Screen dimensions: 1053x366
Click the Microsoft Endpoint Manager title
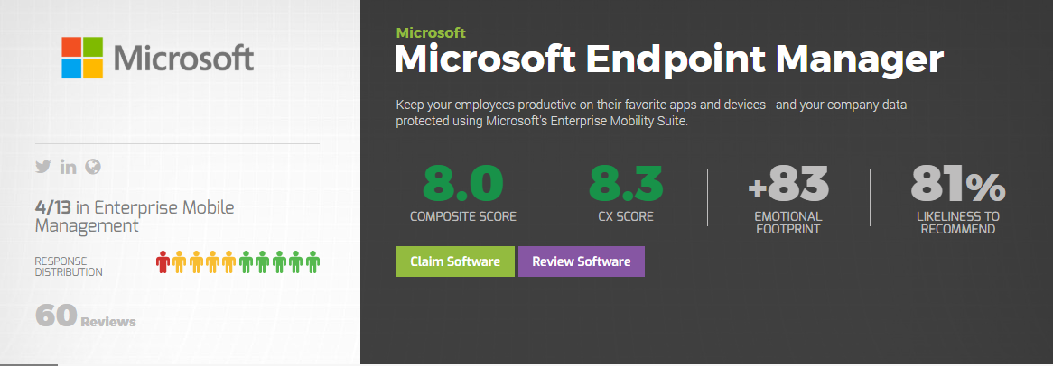pos(669,61)
